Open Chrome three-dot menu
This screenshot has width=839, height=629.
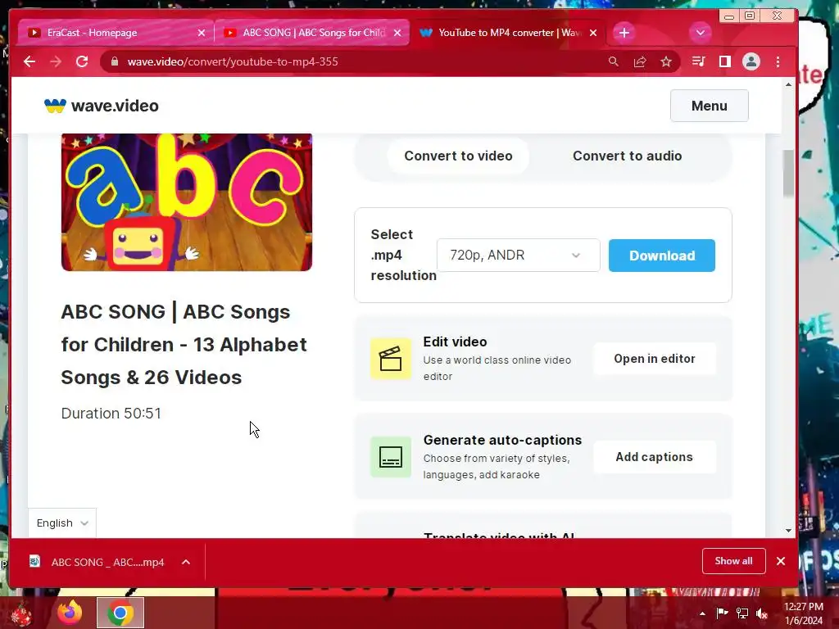pos(778,61)
